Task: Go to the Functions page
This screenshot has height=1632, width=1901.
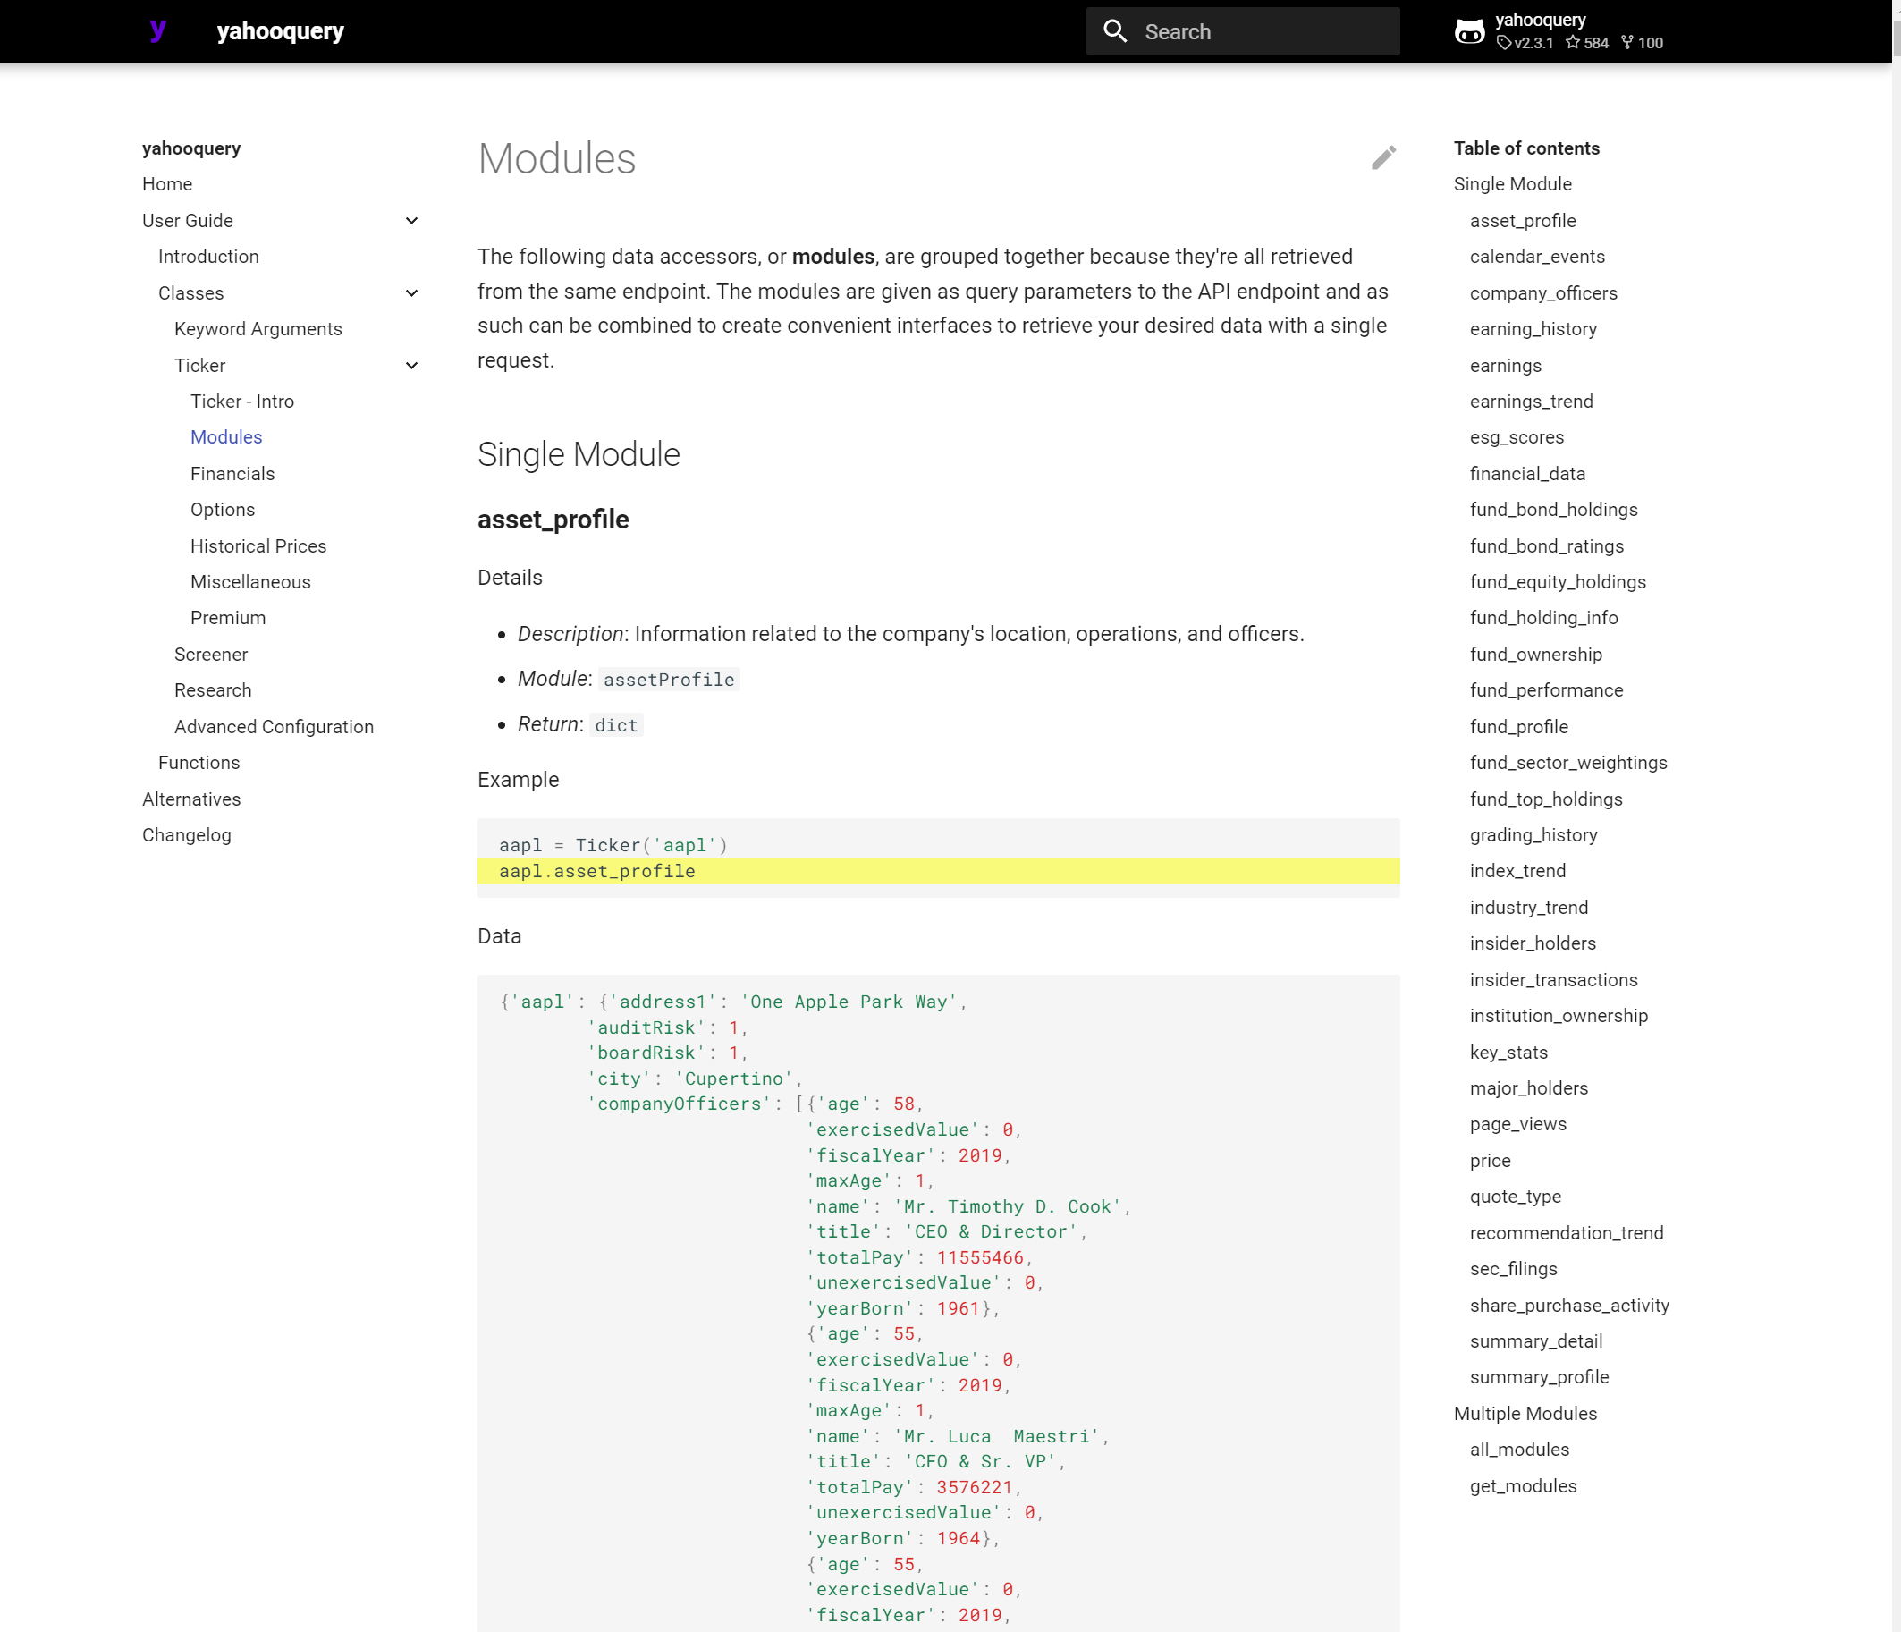Action: (x=199, y=764)
